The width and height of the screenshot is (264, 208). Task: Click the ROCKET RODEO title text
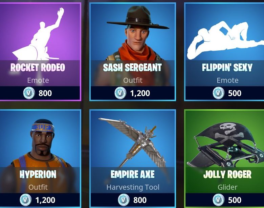38,68
